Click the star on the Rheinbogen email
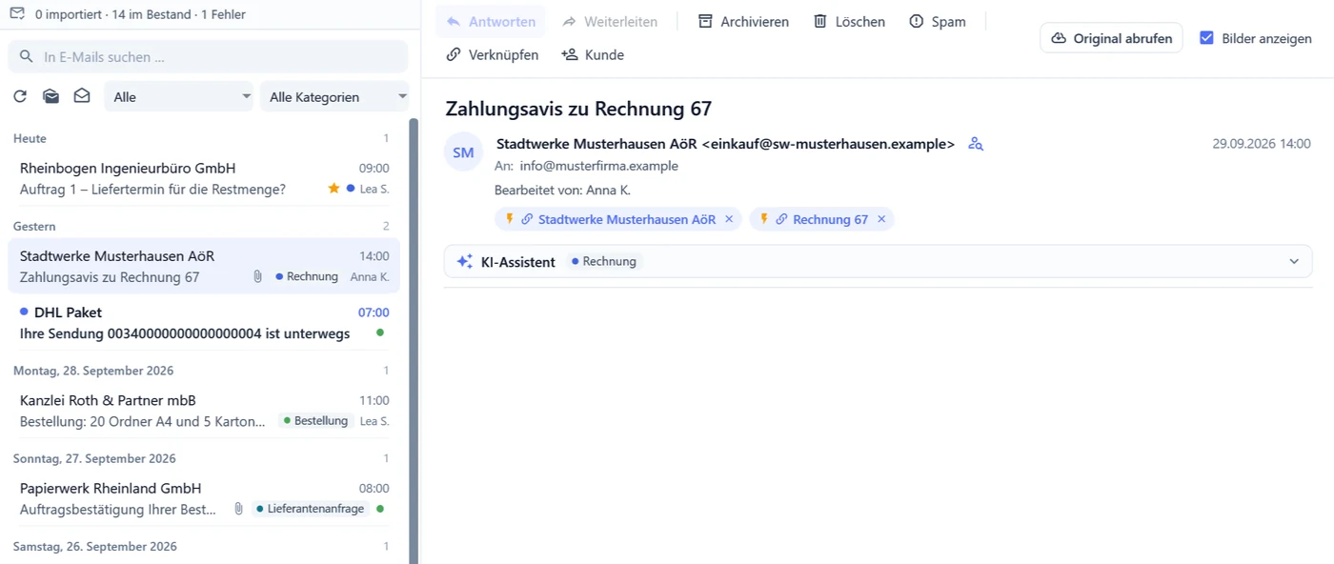Viewport: 1334px width, 564px height. (333, 189)
